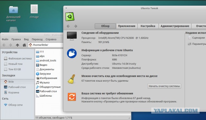Open Обзор сети in sidebar
Viewport: 206px width, 120px height.
(13, 105)
